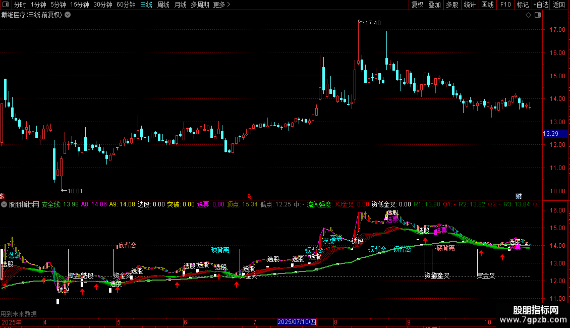
Task: Select the 60分钟 period
Action: click(126, 5)
